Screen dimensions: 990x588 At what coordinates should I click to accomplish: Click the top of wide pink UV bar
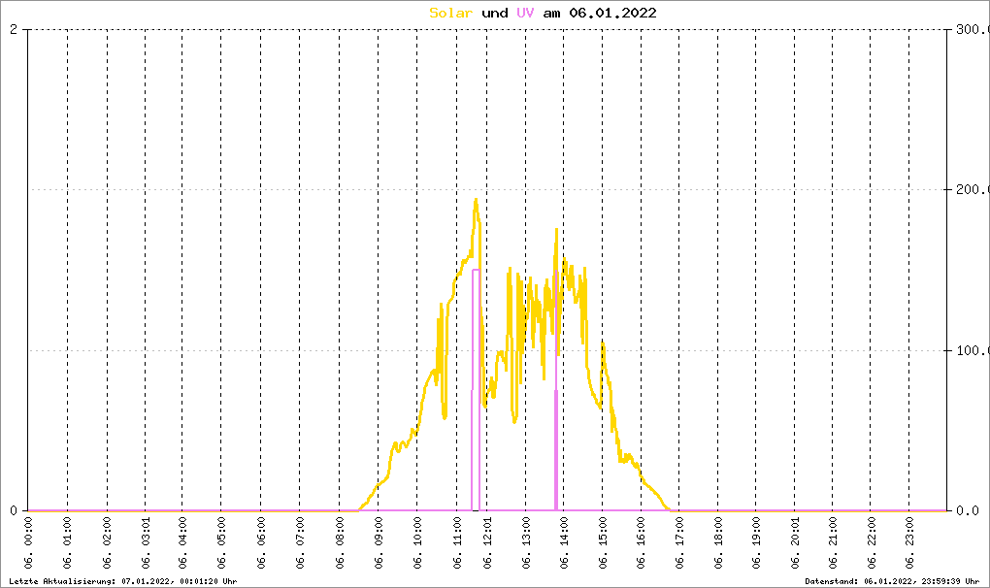[x=476, y=270]
